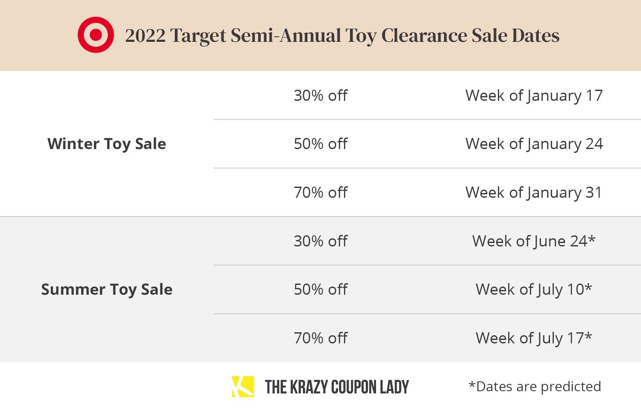Select the summer 70% off cell
This screenshot has width=641, height=410.
pyautogui.click(x=320, y=338)
